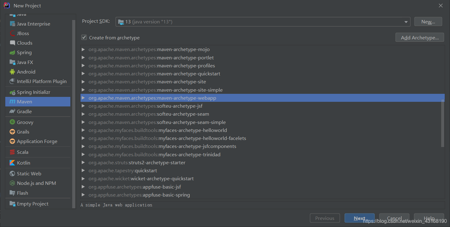The image size is (450, 227).
Task: Click the Spring Initializr icon
Action: click(12, 92)
